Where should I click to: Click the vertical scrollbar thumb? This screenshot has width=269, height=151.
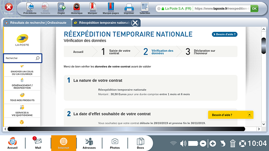point(264,46)
